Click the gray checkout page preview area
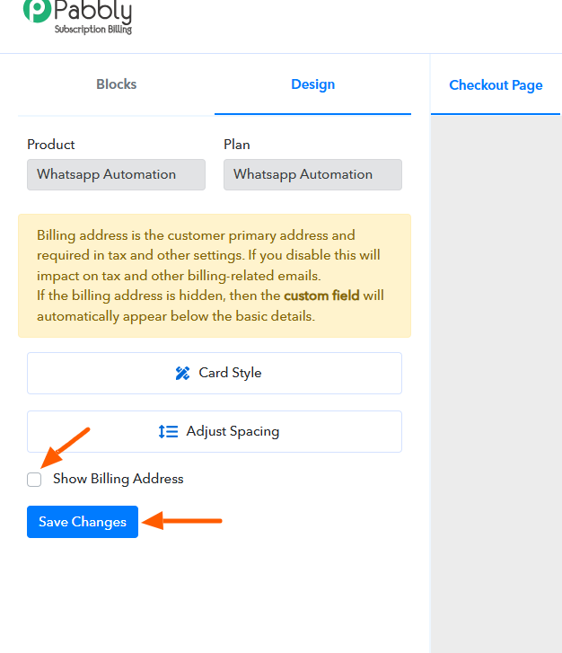The height and width of the screenshot is (653, 562). pos(496,377)
